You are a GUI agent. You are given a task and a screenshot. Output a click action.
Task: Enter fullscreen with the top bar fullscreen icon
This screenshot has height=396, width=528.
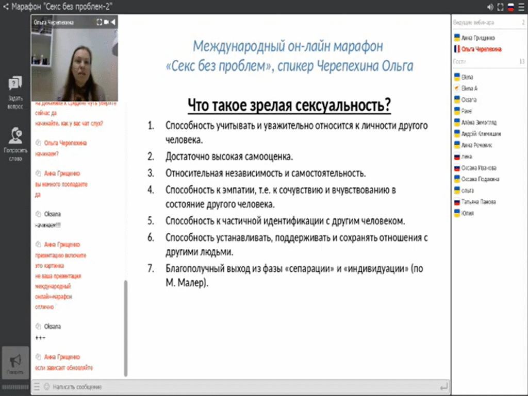500,7
